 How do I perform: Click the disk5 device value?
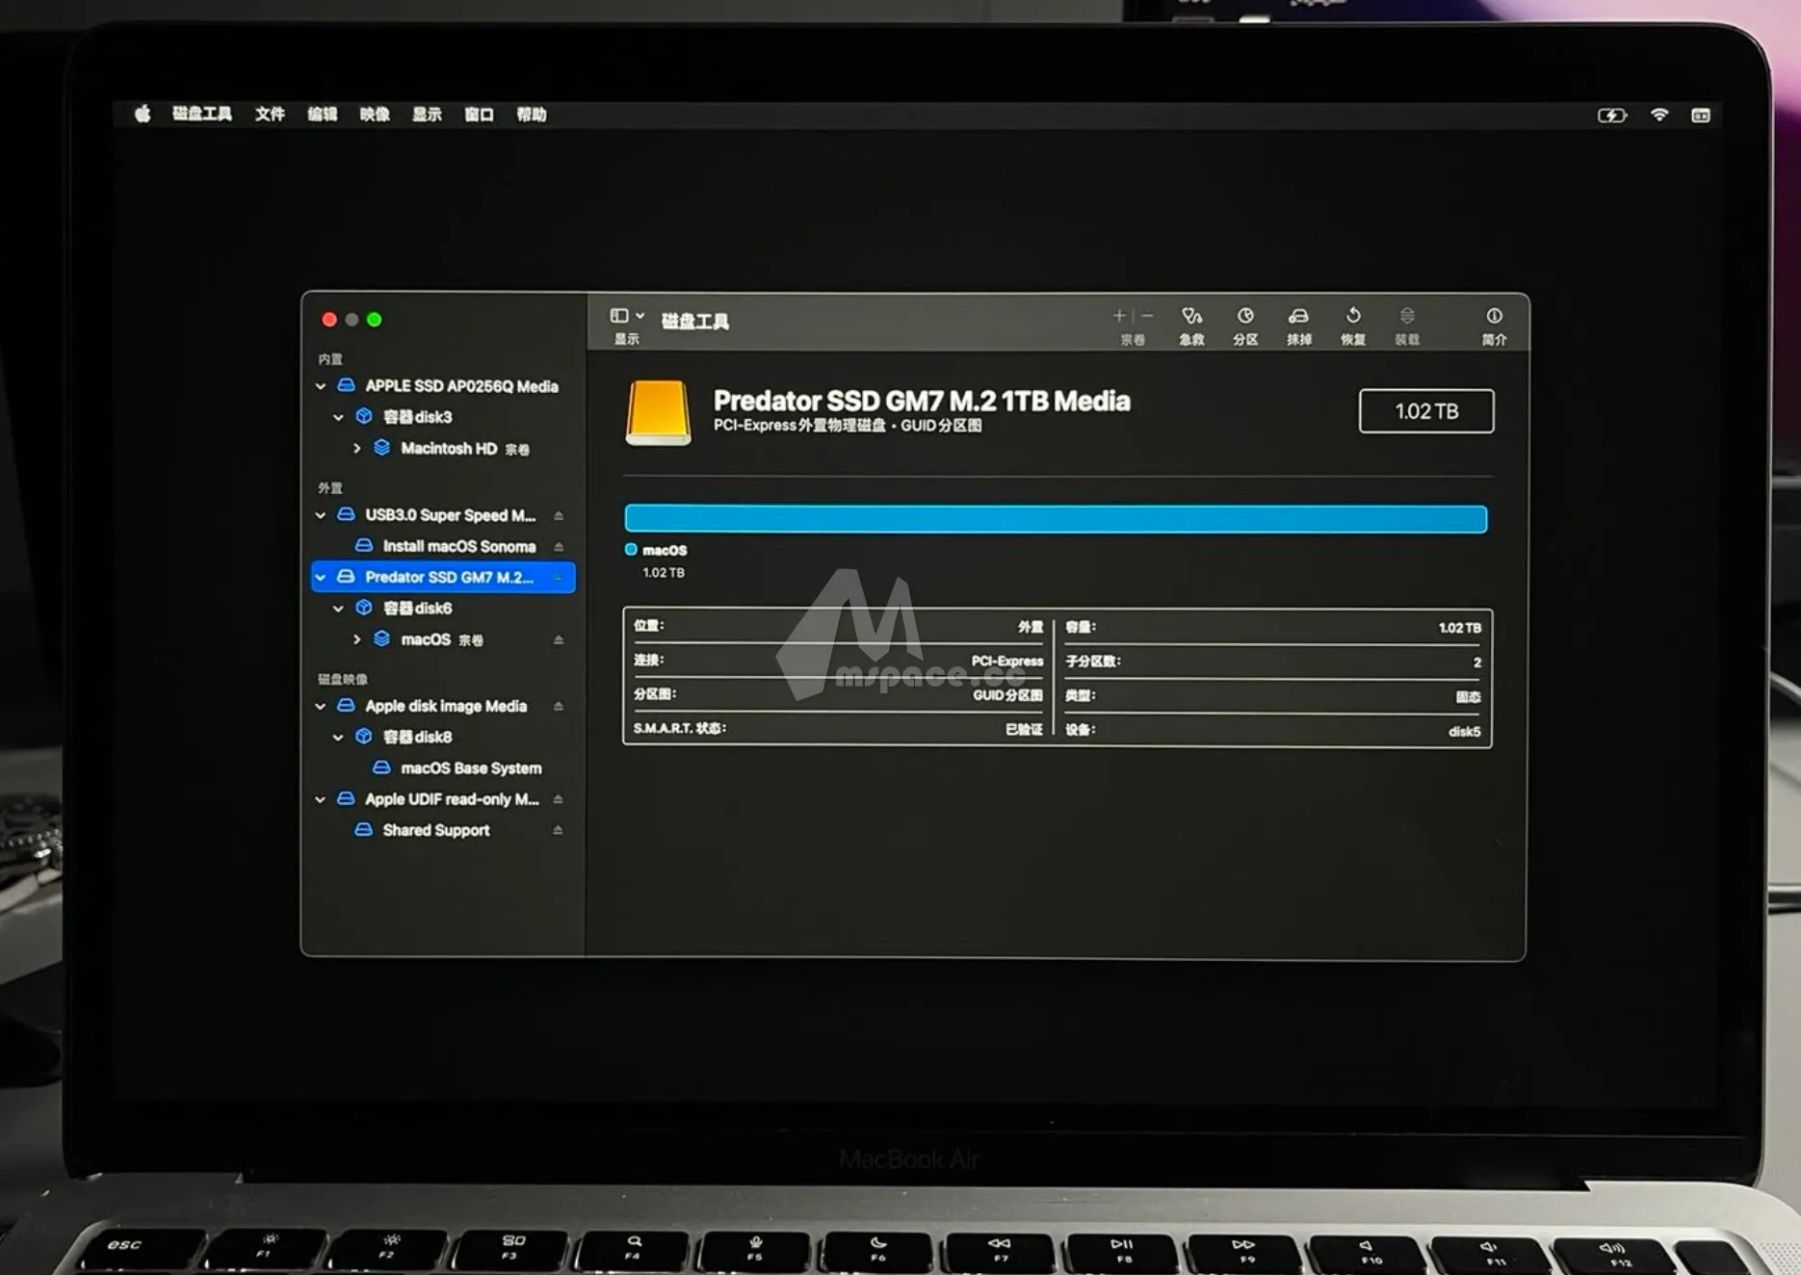tap(1464, 732)
